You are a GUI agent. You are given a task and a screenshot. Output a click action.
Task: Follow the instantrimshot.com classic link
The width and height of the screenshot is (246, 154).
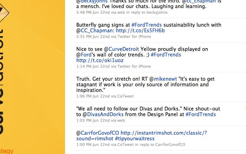click(164, 133)
